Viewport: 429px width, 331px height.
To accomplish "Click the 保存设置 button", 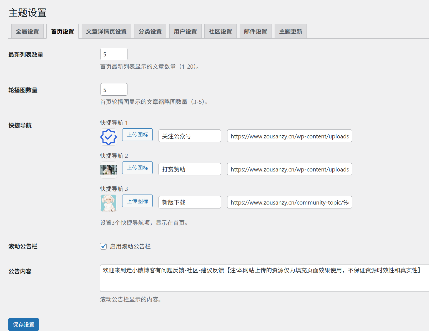I will point(24,324).
